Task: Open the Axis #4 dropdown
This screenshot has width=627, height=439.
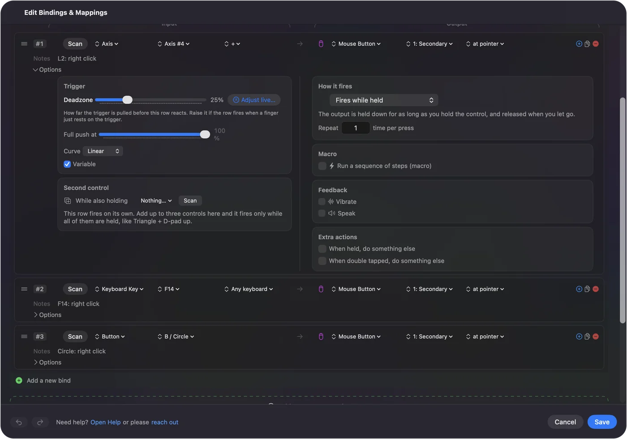Action: click(173, 44)
